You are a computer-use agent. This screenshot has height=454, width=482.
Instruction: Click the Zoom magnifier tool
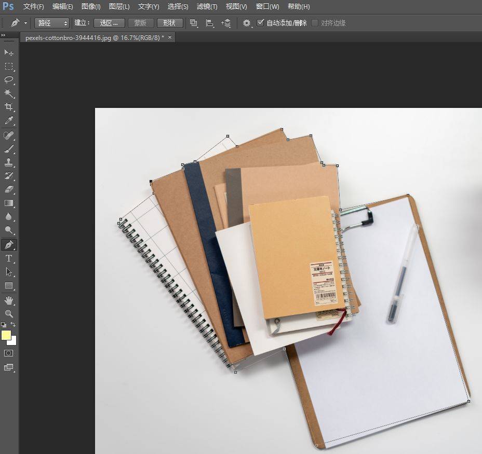[9, 314]
